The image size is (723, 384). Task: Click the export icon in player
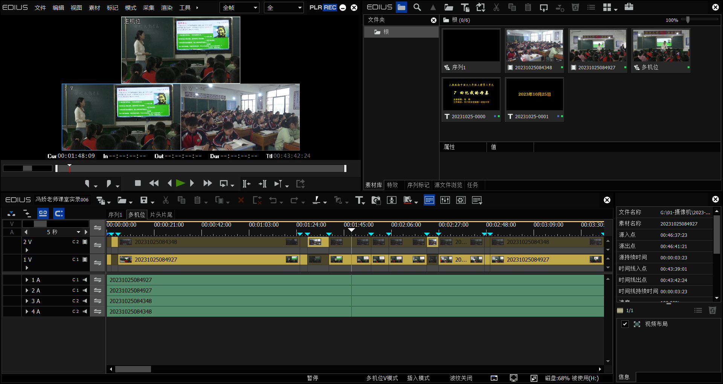coord(300,184)
